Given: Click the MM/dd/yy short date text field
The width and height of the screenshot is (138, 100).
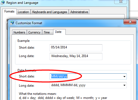Looking at the screenshot, I should [x=88, y=76].
